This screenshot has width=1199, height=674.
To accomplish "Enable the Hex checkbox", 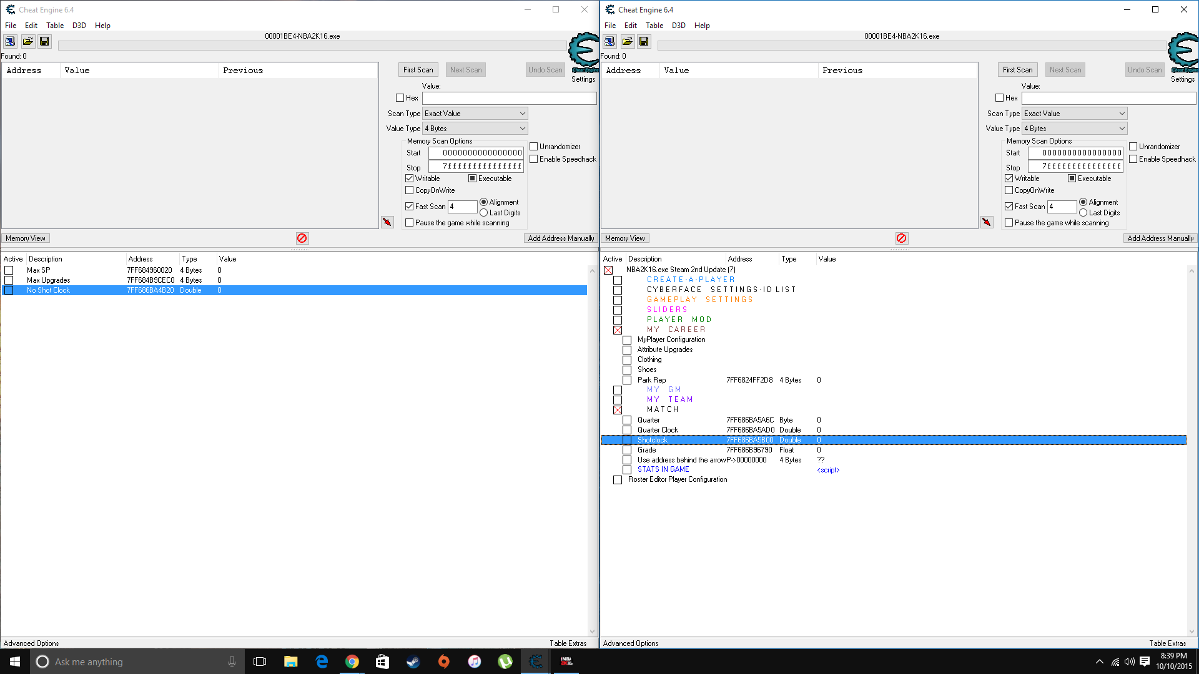I will point(400,98).
